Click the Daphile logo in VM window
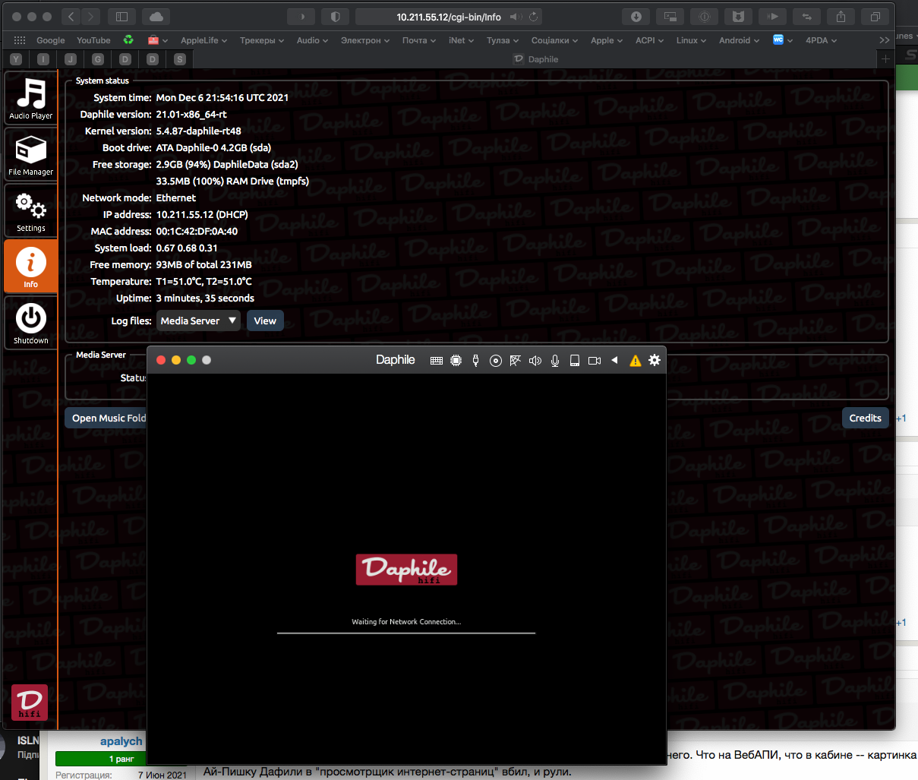This screenshot has height=780, width=918. (406, 570)
